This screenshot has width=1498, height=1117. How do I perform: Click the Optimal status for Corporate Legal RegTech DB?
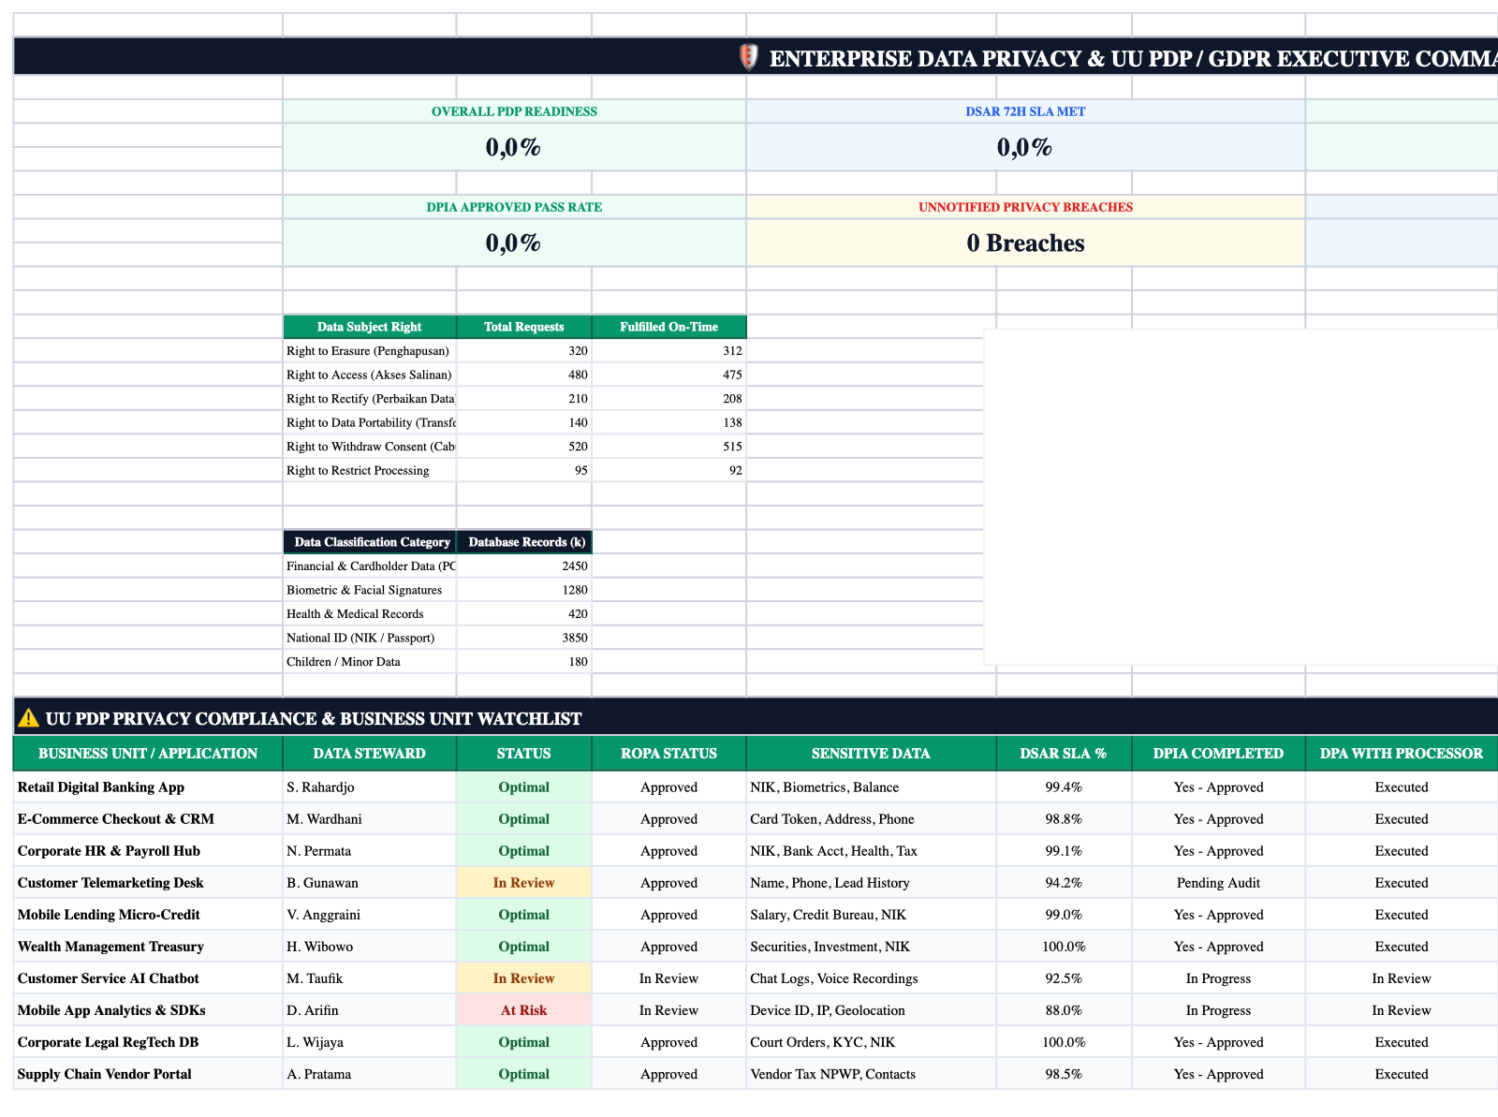[x=524, y=1042]
